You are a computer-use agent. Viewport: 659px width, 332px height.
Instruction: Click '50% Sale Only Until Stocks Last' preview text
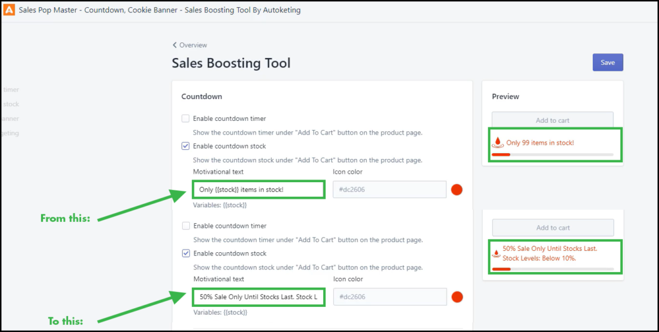[x=550, y=248]
